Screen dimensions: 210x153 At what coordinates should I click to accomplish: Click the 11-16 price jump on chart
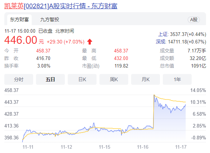tap(153, 112)
